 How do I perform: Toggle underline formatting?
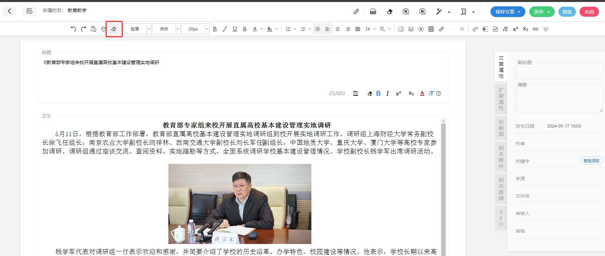(235, 29)
